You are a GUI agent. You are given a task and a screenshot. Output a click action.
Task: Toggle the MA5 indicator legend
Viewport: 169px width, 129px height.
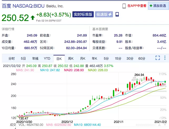tap(25, 70)
